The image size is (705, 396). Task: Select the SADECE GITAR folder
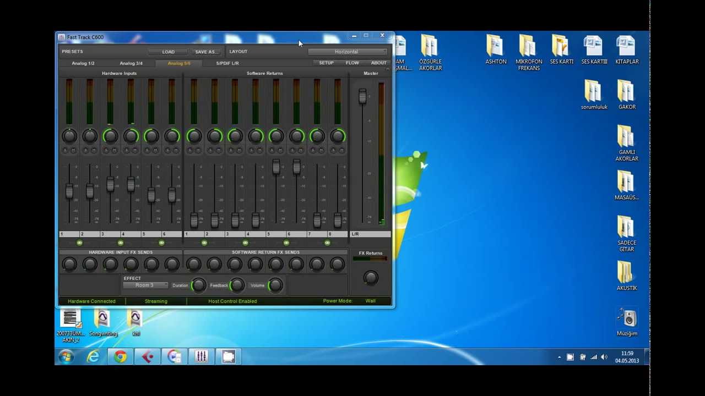point(627,234)
